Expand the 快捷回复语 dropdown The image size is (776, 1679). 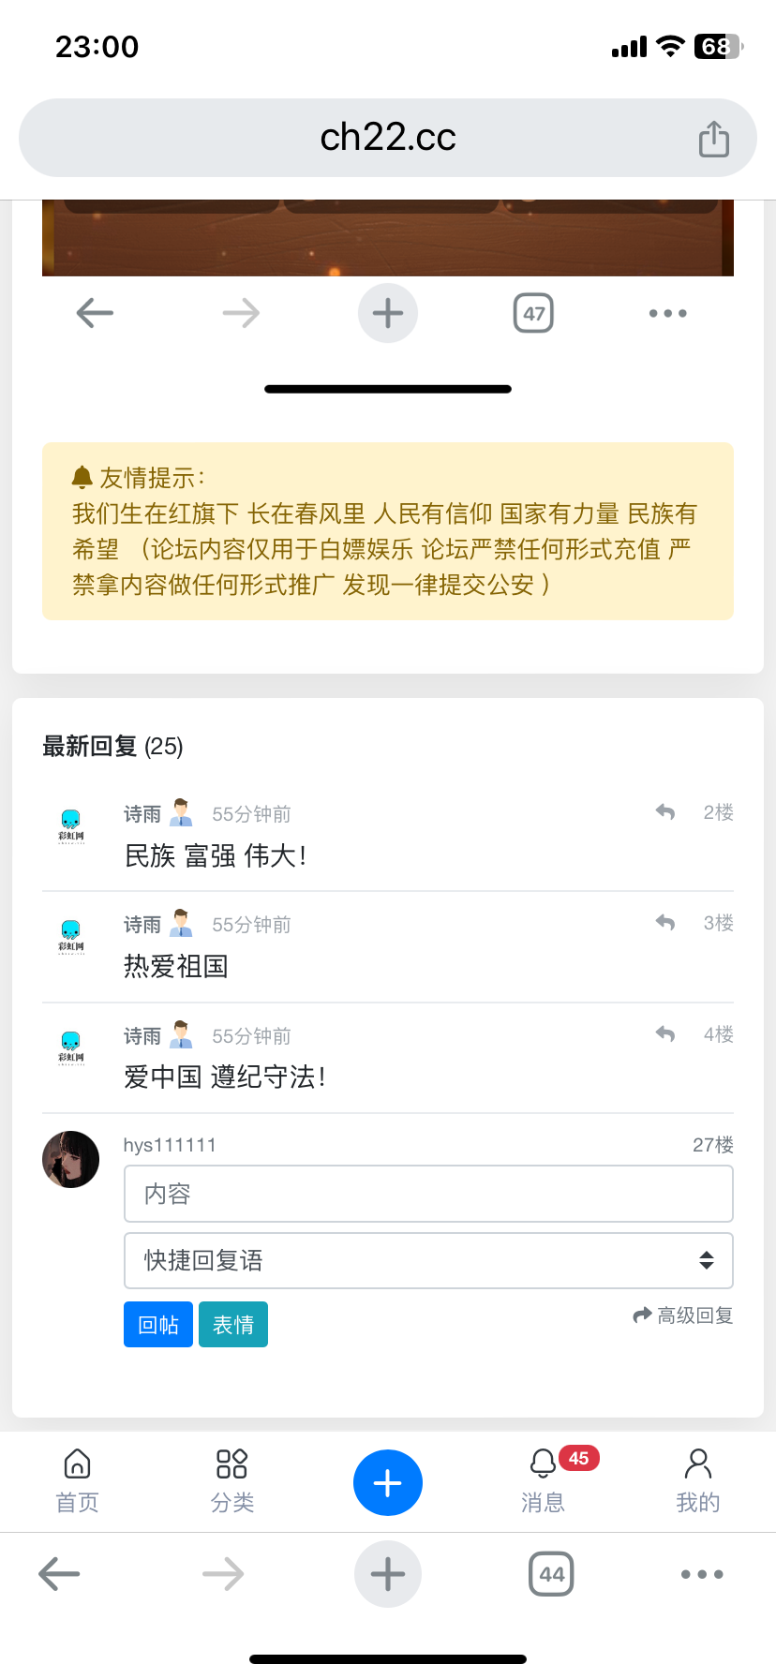point(428,1261)
